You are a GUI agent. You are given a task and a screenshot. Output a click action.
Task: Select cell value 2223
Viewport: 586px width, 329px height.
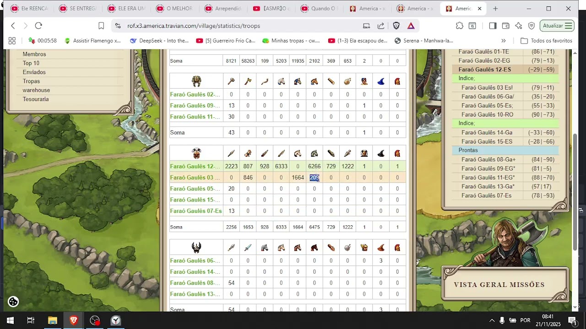(x=231, y=166)
